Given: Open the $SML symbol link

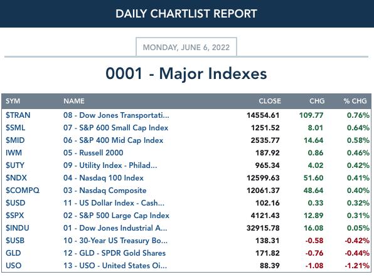Looking at the screenshot, I should (x=15, y=128).
